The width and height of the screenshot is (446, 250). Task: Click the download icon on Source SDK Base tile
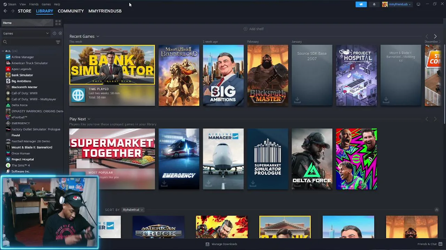point(297,100)
